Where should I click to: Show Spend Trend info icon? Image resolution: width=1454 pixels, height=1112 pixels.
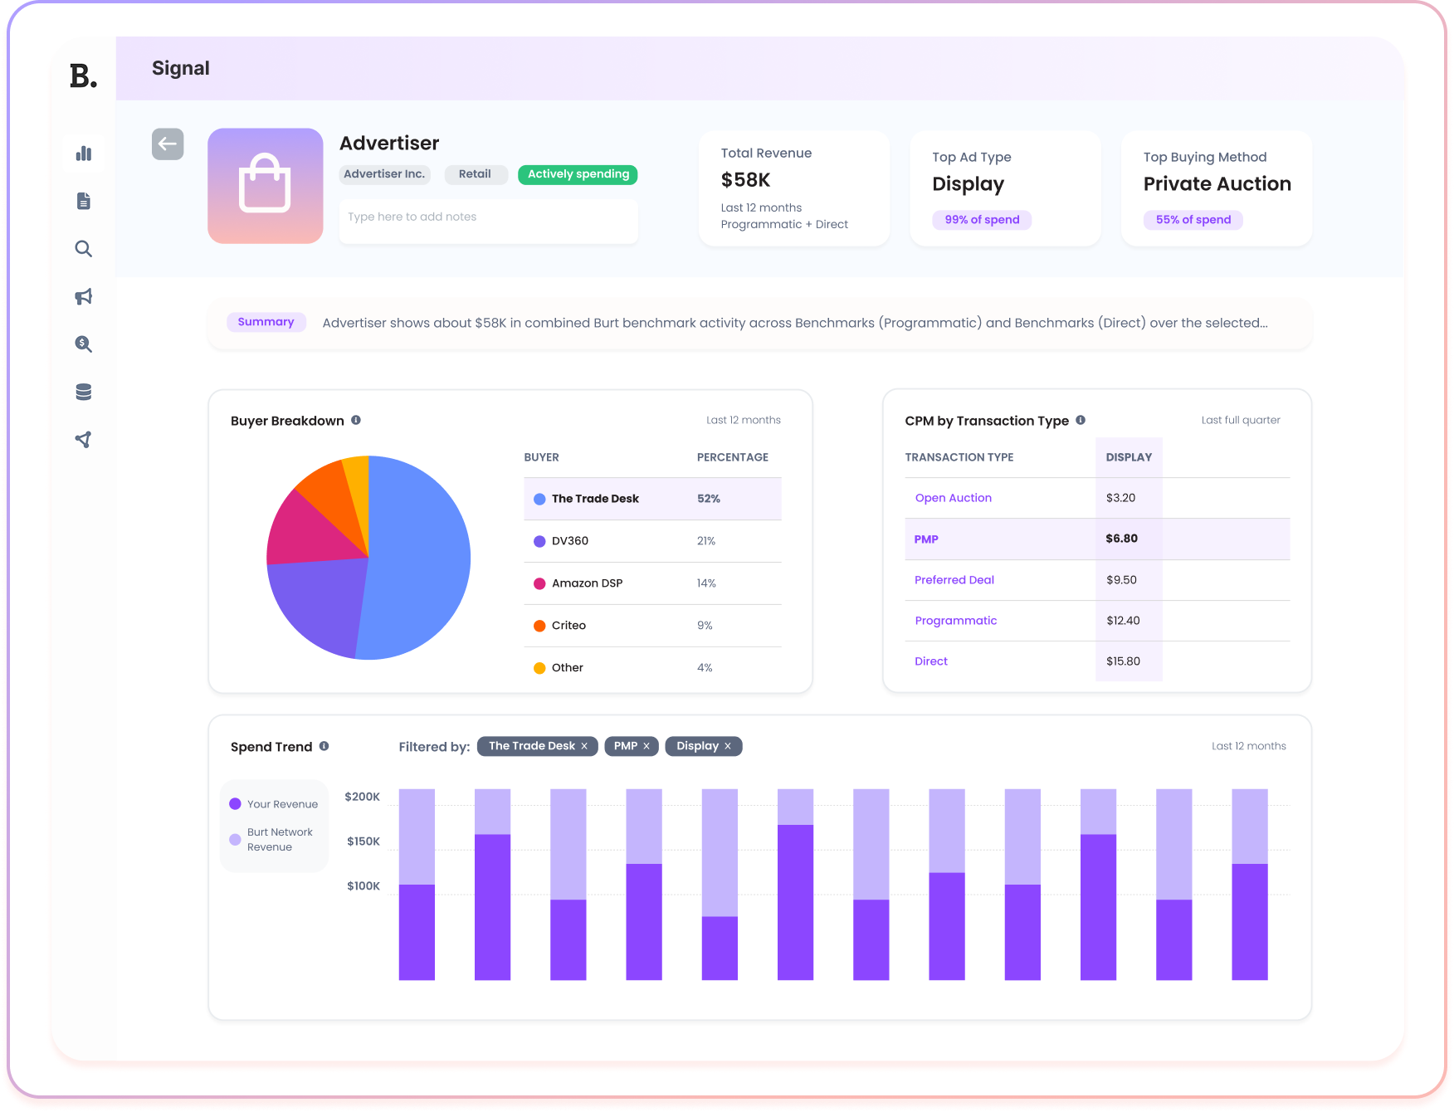pos(324,746)
